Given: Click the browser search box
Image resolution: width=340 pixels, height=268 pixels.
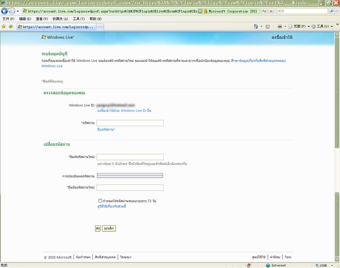Looking at the screenshot, I should click(x=302, y=11).
